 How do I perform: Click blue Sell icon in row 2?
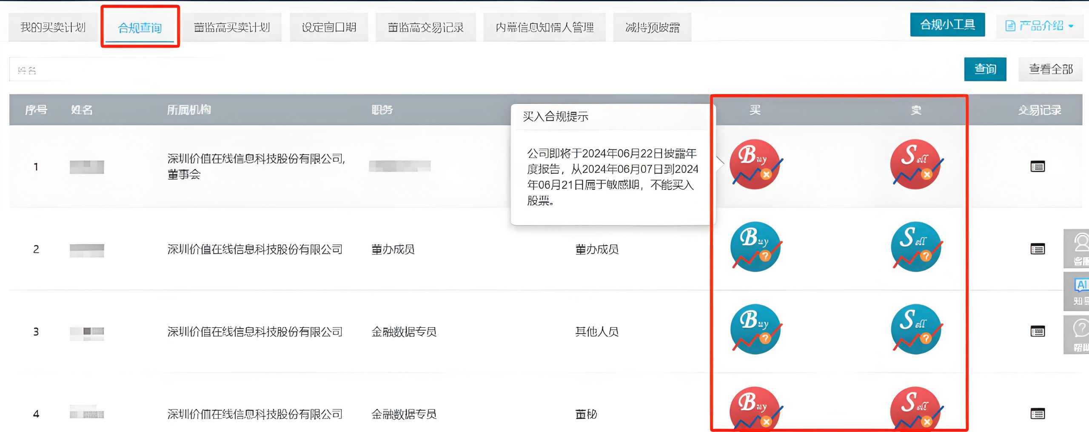coord(916,247)
